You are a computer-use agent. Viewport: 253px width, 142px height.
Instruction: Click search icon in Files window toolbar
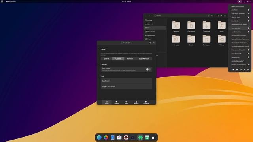[x=212, y=16]
